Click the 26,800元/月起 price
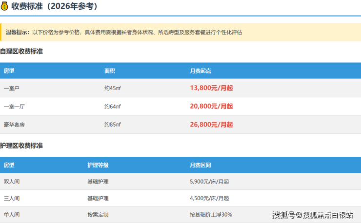 (211, 125)
